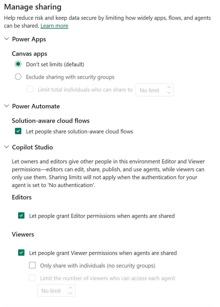This screenshot has width=220, height=307.
Task: Collapse the Power Apps section
Action: click(6, 39)
